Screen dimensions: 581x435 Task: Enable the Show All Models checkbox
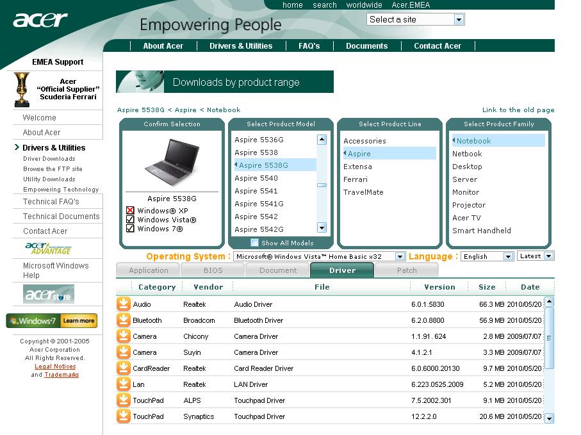coord(254,243)
